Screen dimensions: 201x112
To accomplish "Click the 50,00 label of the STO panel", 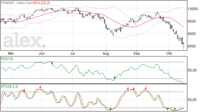I will 192,100.
